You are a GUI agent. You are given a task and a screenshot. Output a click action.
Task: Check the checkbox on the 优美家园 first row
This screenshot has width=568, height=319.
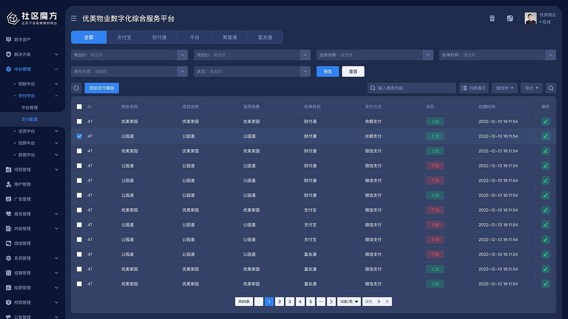click(79, 121)
